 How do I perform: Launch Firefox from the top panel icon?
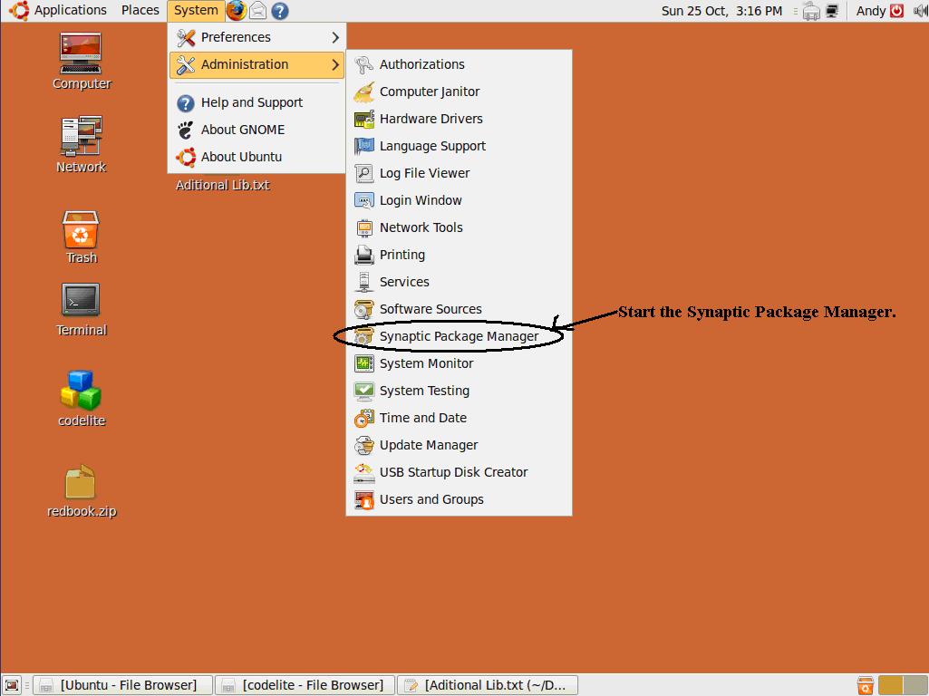click(x=237, y=10)
